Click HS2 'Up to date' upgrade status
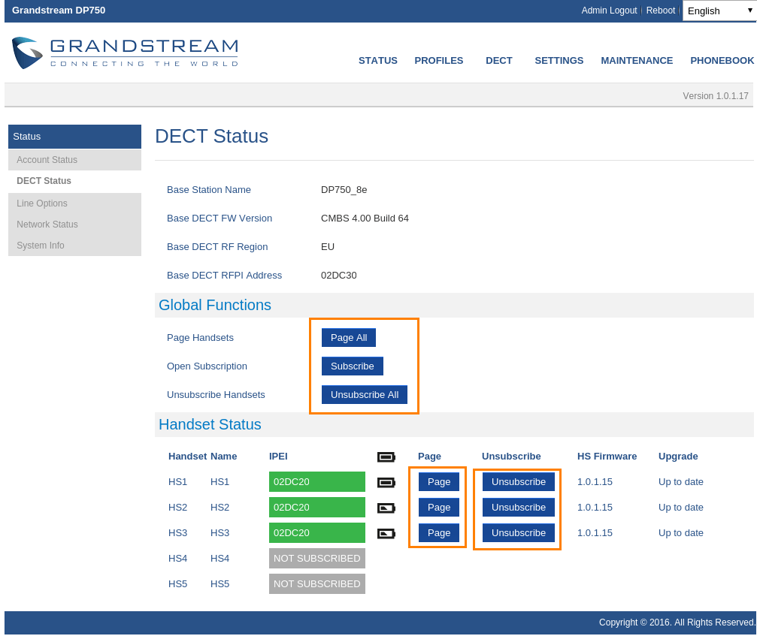 [681, 508]
